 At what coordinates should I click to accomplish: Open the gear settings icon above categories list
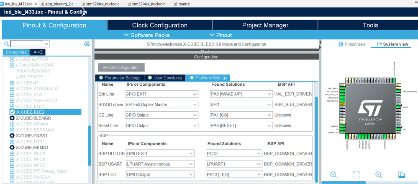click(87, 44)
